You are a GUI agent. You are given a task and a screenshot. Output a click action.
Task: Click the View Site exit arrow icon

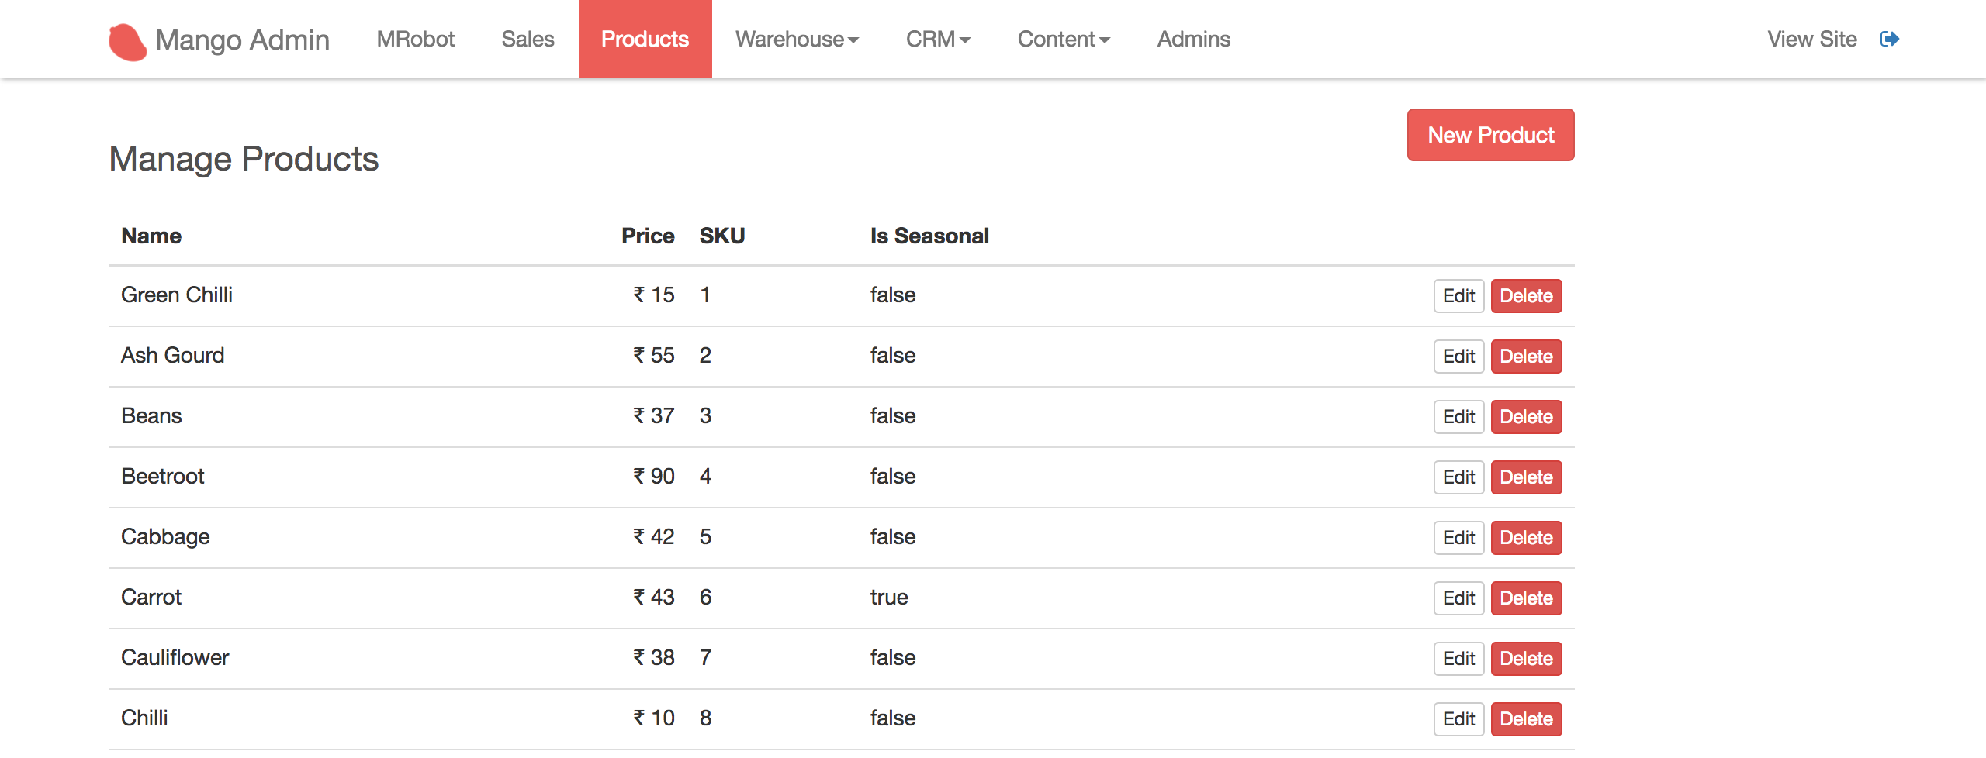point(1890,39)
